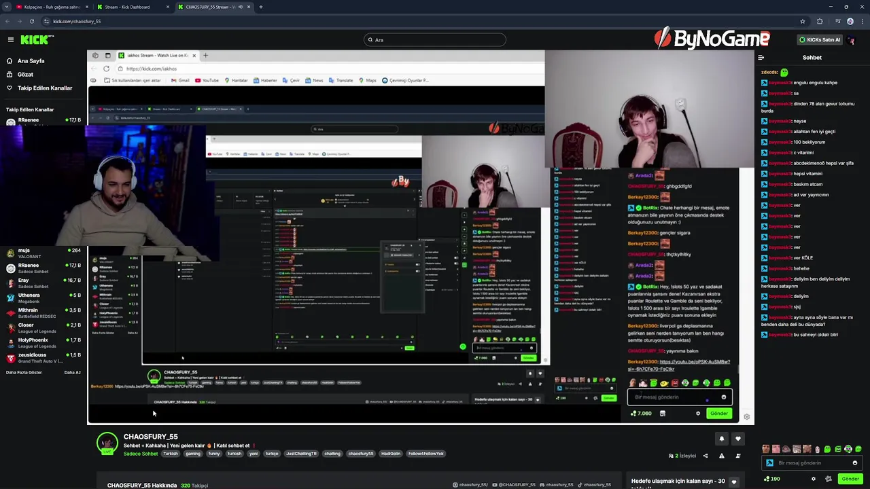Image resolution: width=870 pixels, height=489 pixels.
Task: Open the Chrome tab search dropdown
Action: tap(8, 7)
